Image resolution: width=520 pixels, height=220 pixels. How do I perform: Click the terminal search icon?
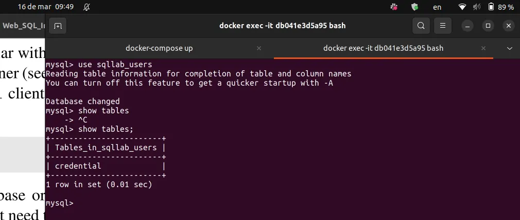click(421, 26)
